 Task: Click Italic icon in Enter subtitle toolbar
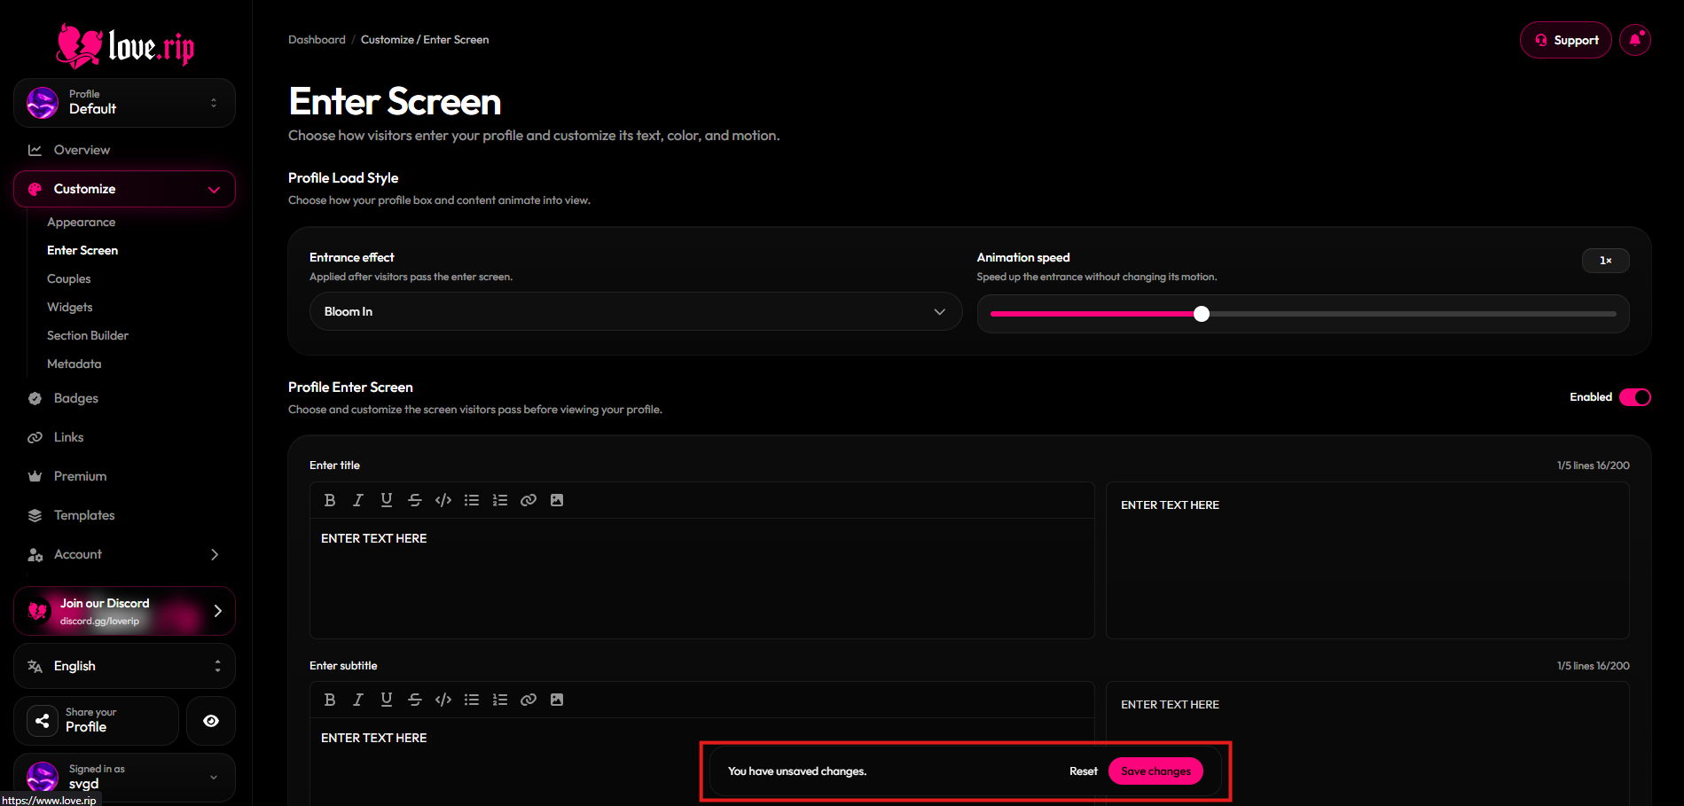[x=358, y=700]
